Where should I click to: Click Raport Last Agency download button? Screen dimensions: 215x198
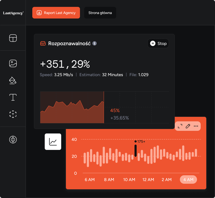(56, 13)
